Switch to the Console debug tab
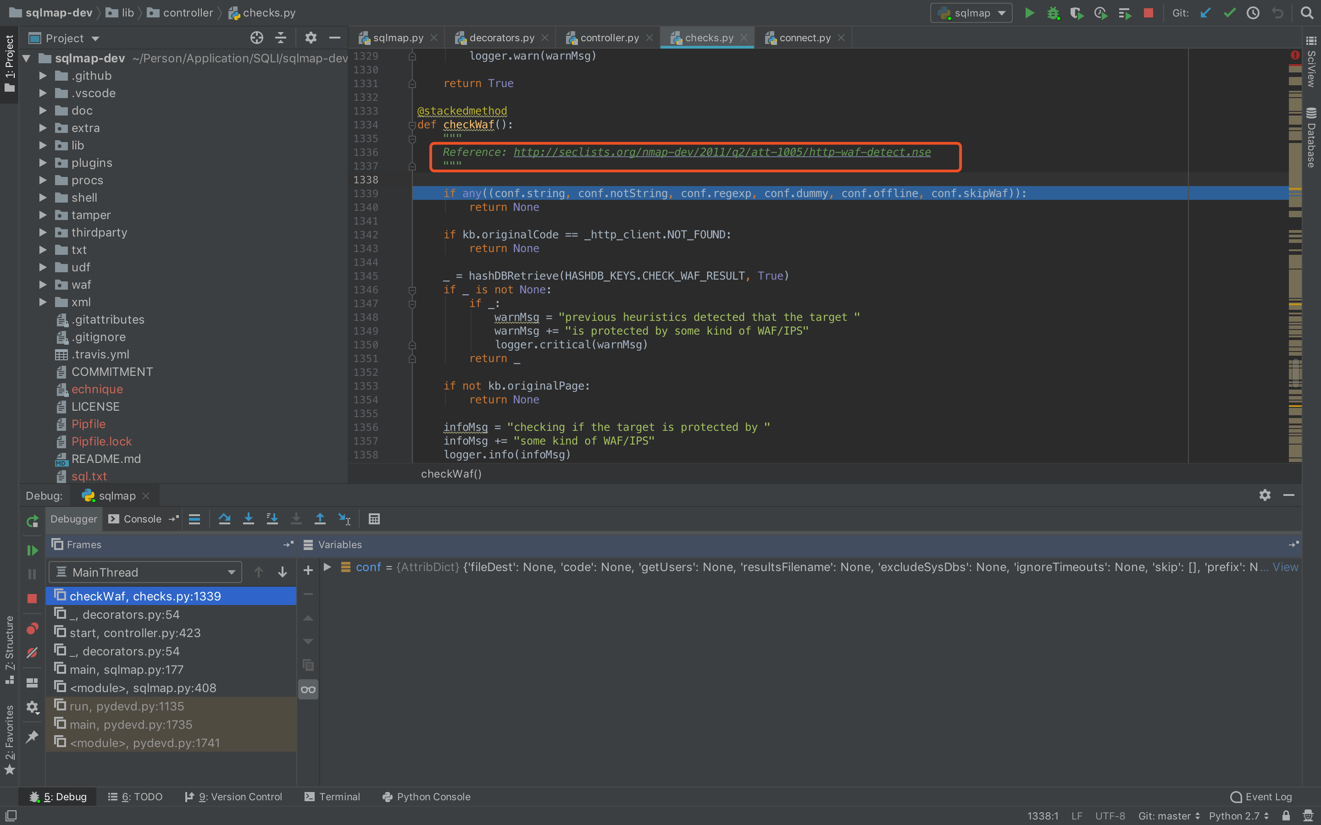This screenshot has width=1321, height=825. coord(142,519)
